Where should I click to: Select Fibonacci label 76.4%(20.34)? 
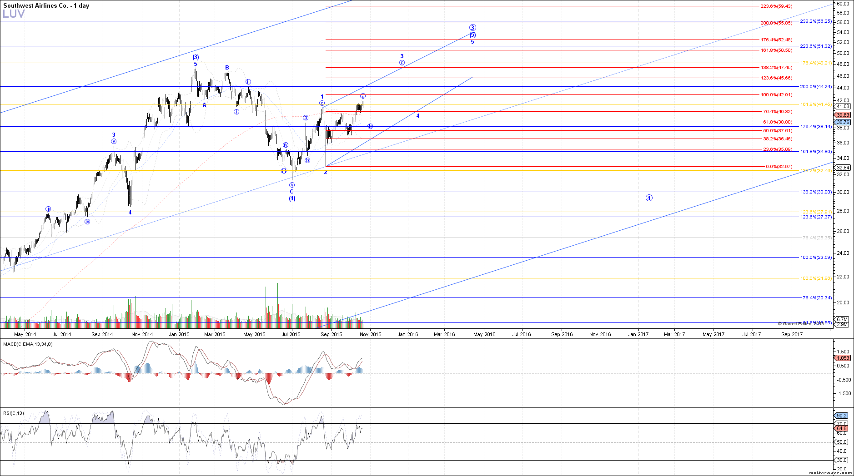click(817, 298)
